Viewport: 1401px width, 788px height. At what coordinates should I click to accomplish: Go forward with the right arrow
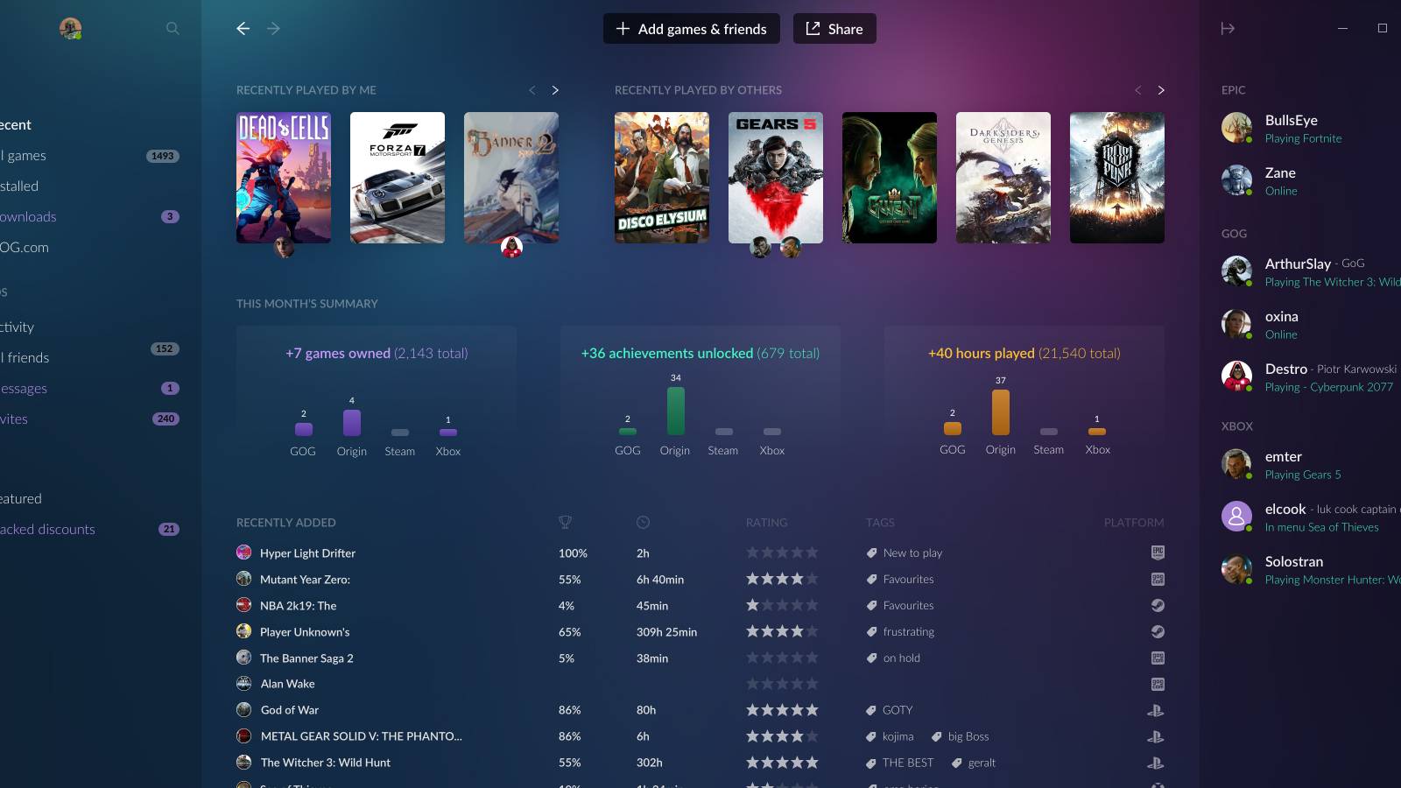tap(274, 29)
